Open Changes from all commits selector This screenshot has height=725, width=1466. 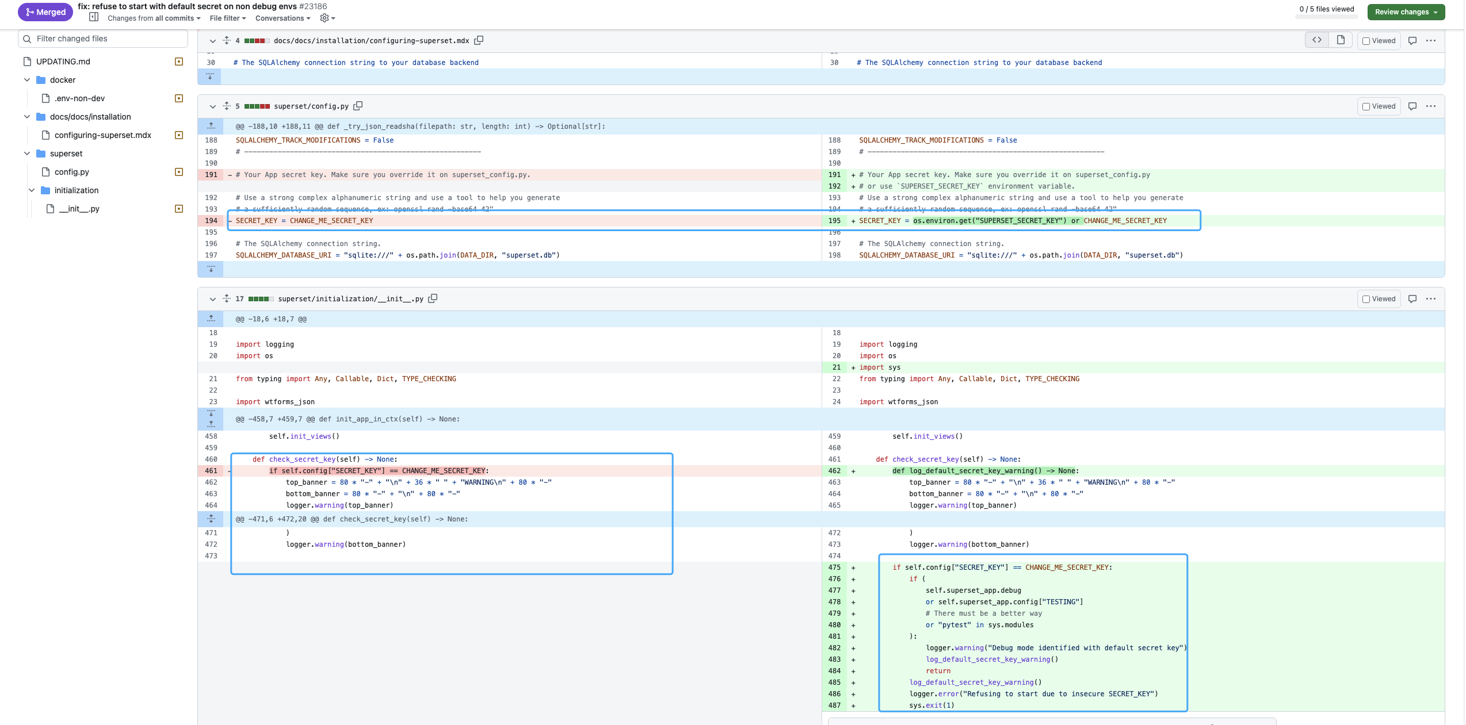pos(154,18)
